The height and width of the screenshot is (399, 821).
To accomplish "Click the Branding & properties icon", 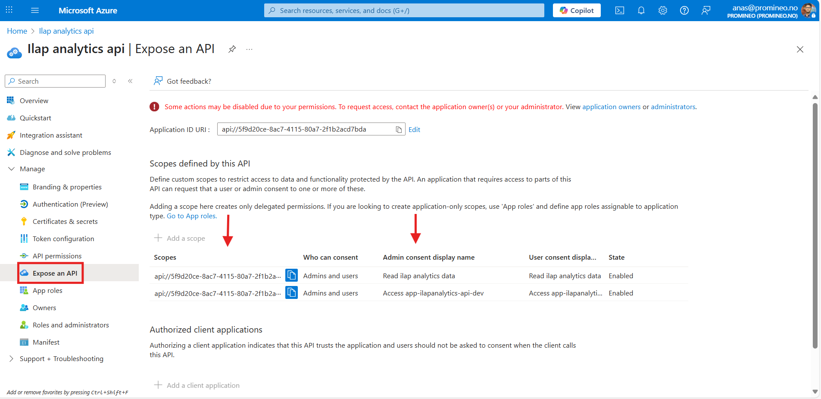I will pyautogui.click(x=24, y=187).
